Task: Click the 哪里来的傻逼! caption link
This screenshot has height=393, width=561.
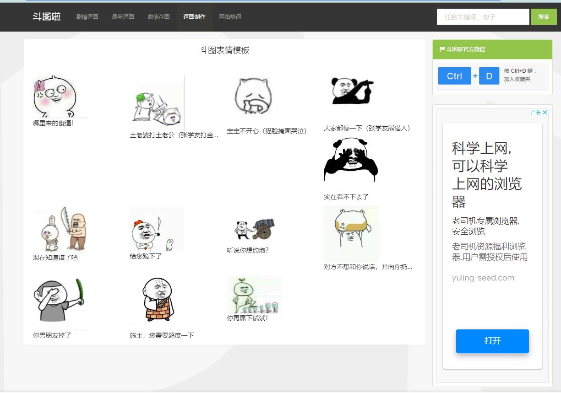Action: point(54,123)
